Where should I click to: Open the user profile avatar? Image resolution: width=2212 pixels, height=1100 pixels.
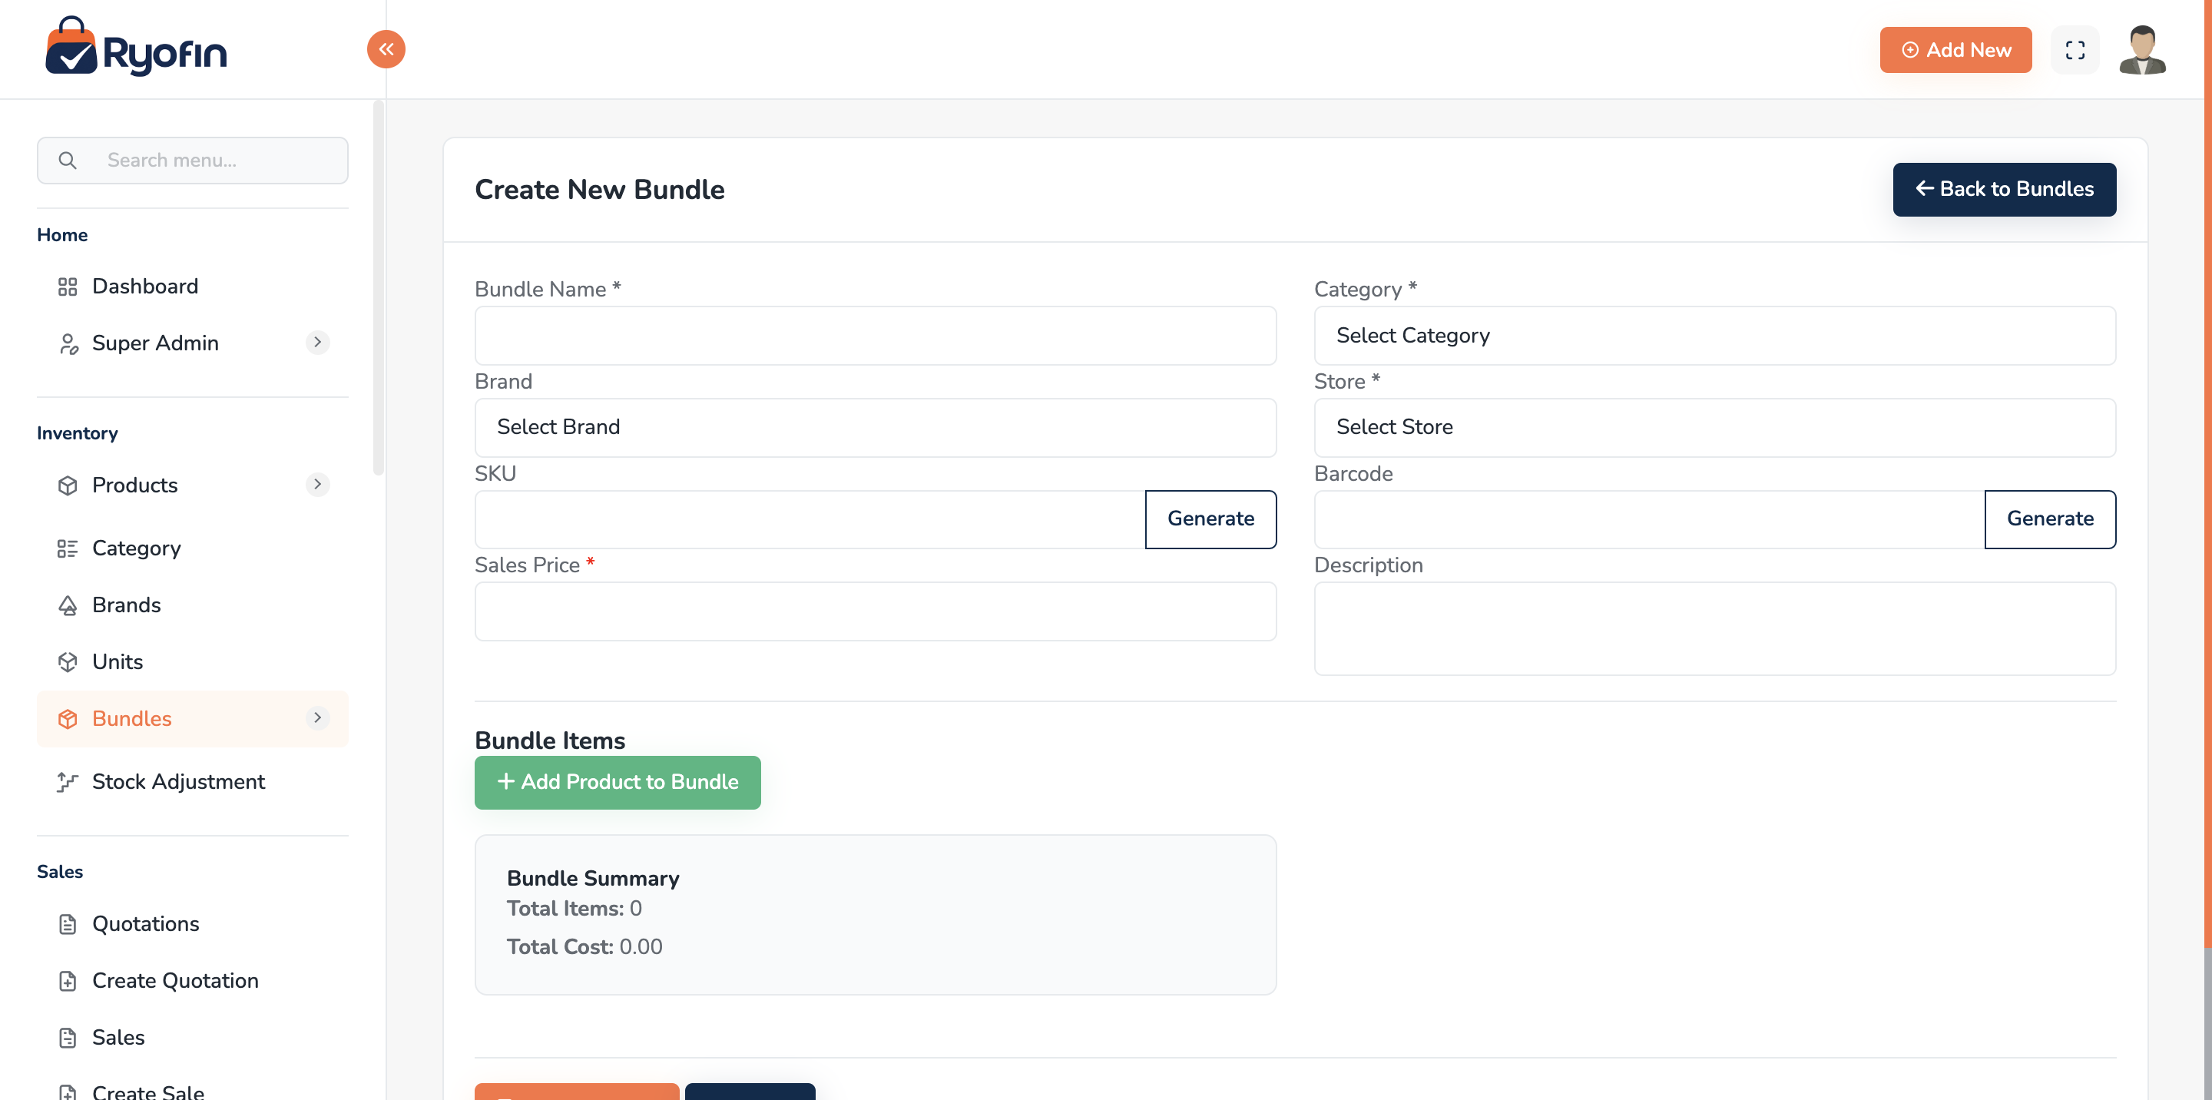tap(2141, 50)
